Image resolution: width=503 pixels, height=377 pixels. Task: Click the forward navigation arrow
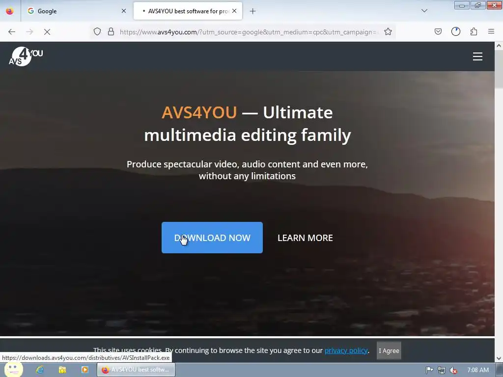point(29,32)
